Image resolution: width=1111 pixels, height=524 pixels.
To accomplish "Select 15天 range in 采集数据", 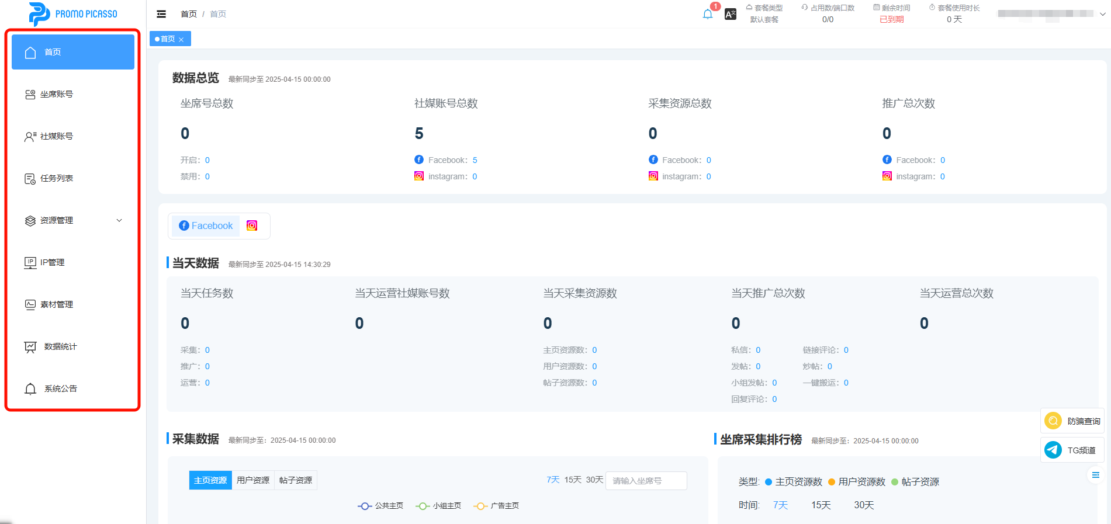I will [573, 480].
